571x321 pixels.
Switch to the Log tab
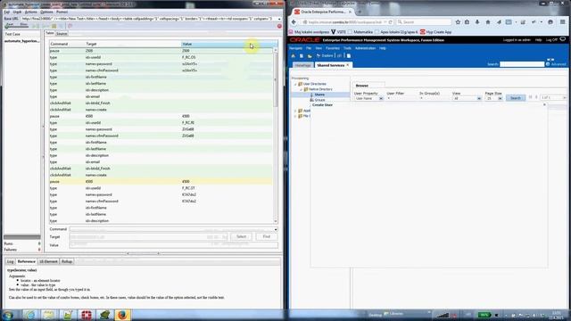(x=10, y=261)
